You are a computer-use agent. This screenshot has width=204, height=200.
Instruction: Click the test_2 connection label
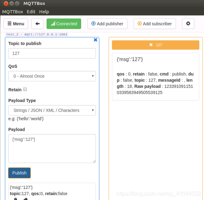(37, 35)
